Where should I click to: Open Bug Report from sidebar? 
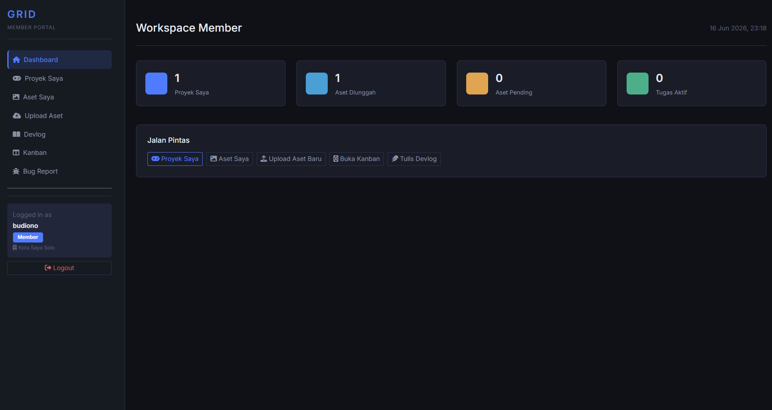[59, 171]
